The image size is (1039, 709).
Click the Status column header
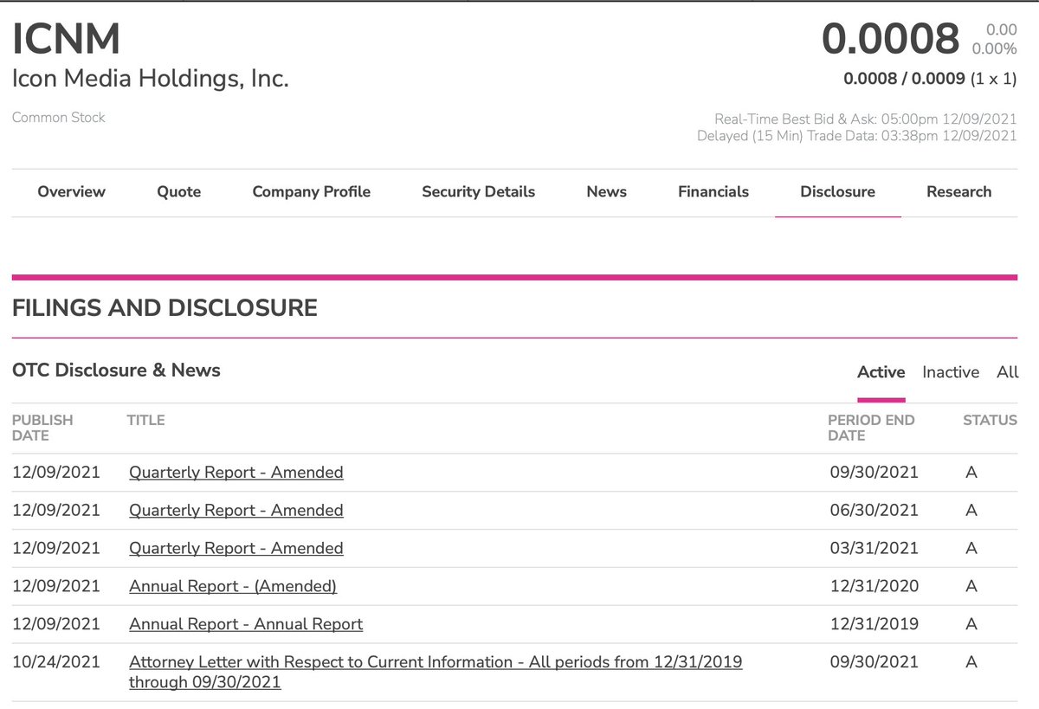[x=990, y=420]
